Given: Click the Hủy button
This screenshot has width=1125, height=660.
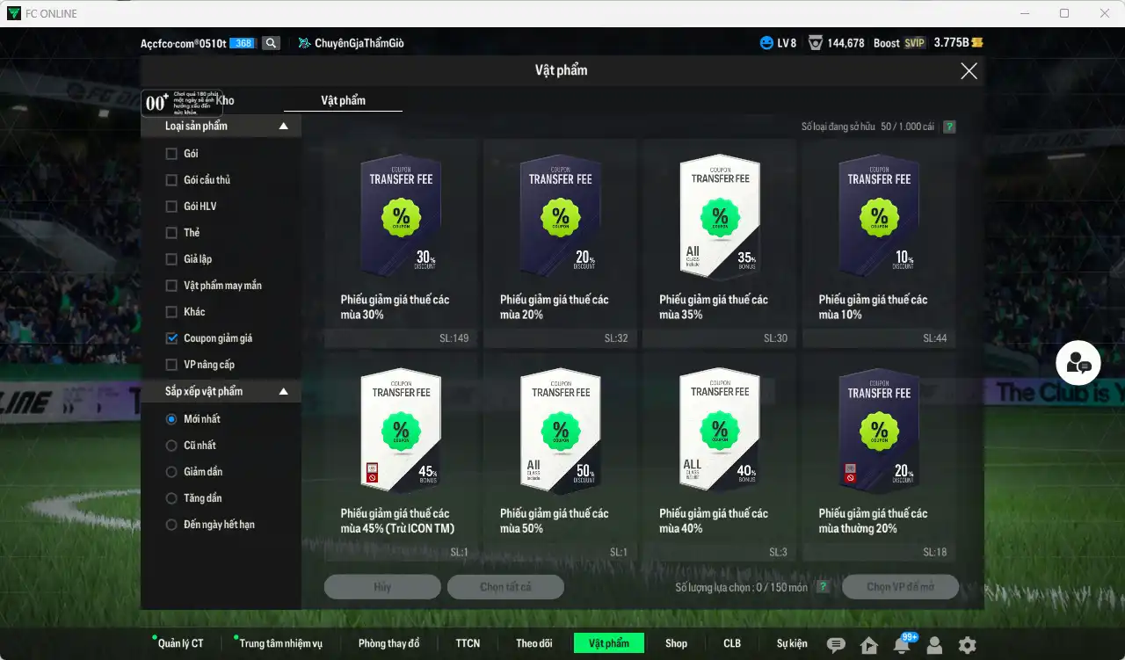Looking at the screenshot, I should point(382,587).
